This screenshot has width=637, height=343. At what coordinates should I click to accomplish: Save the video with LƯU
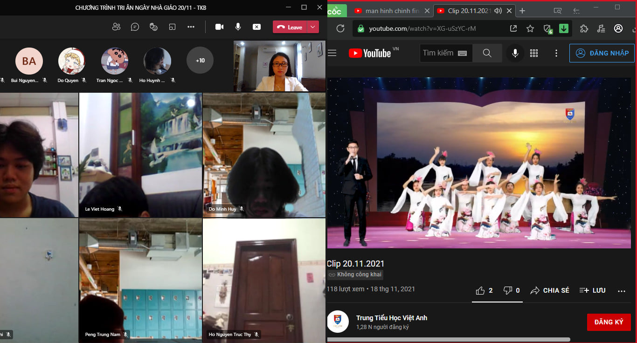tap(592, 290)
